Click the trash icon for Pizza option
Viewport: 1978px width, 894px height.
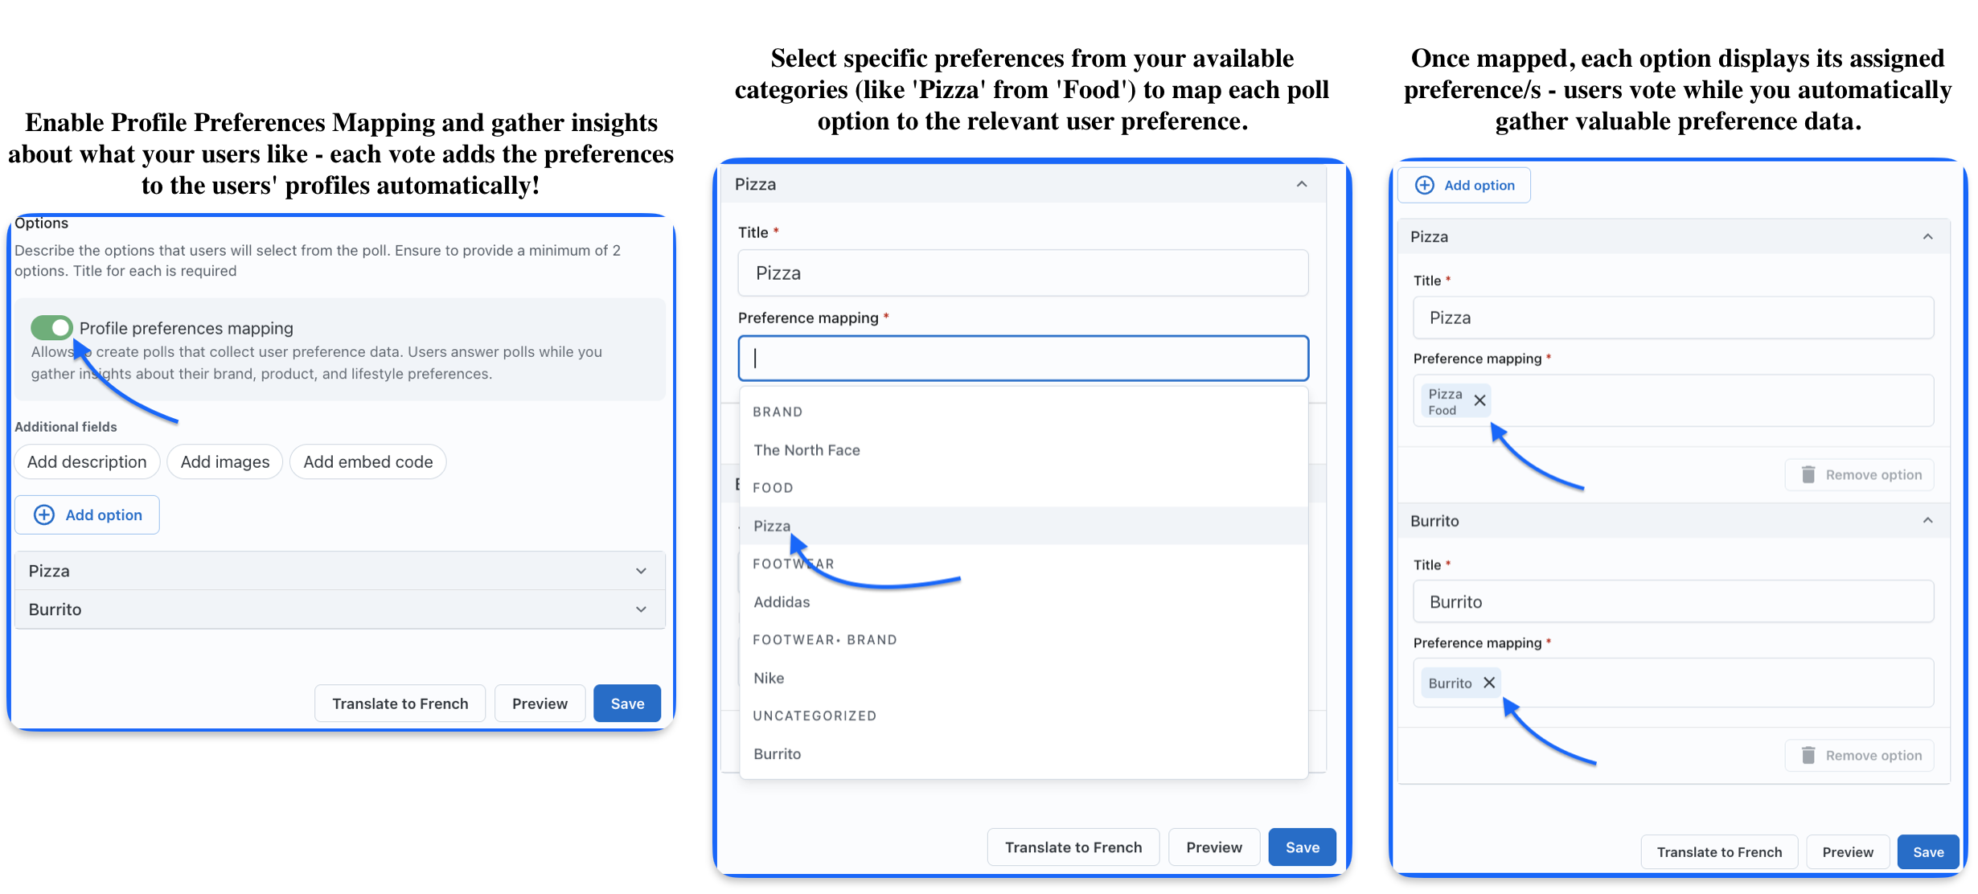pyautogui.click(x=1808, y=474)
